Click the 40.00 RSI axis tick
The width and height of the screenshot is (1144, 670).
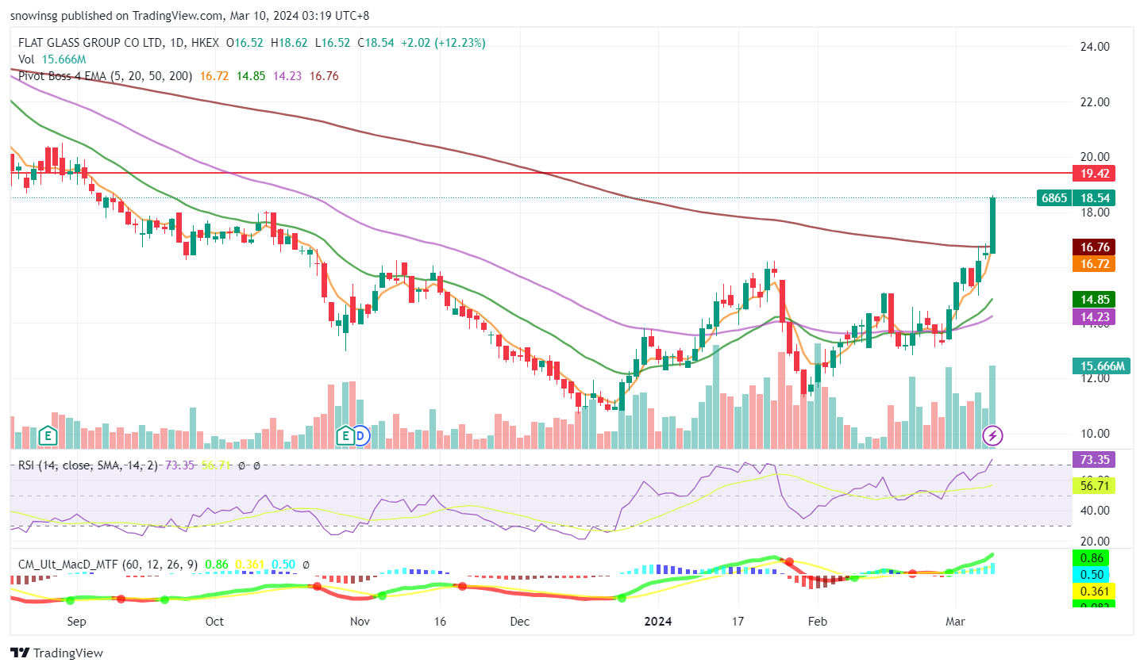pos(1095,511)
